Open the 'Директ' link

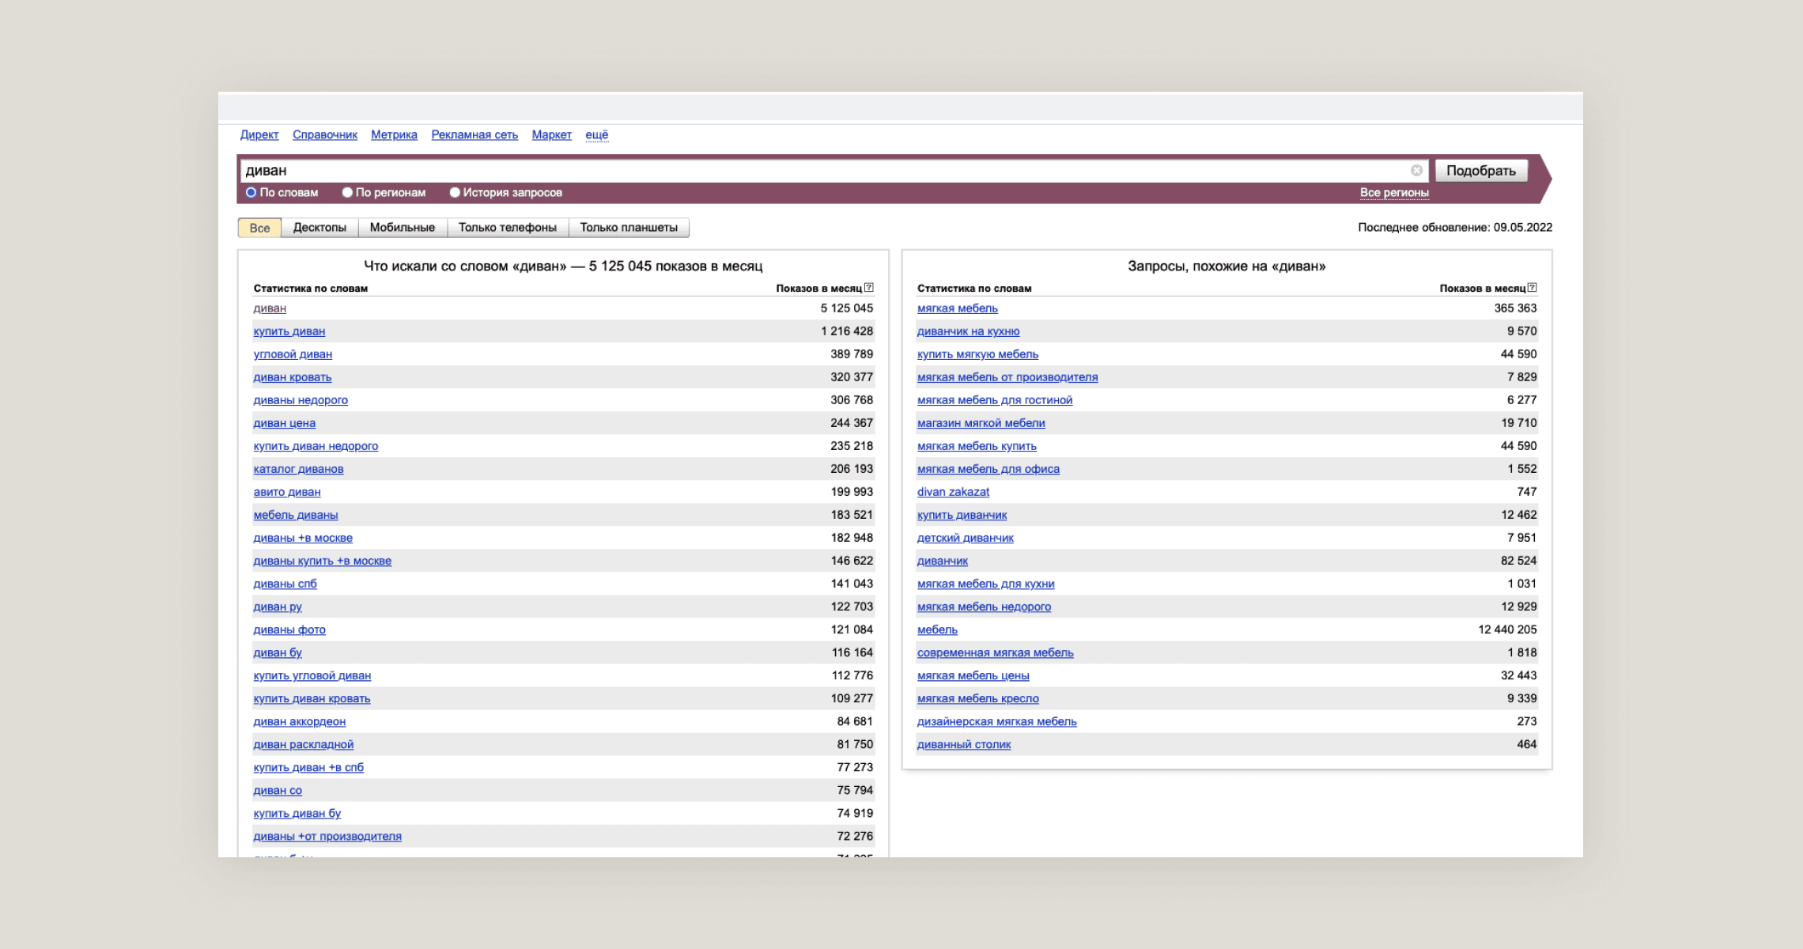(x=259, y=135)
